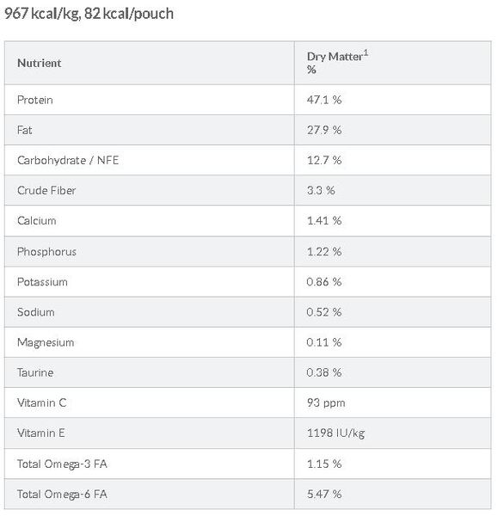The height and width of the screenshot is (516, 498).
Task: Select the Fat row label
Action: point(24,130)
